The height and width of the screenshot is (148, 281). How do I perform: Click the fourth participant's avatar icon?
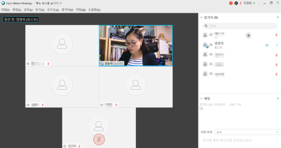pos(205,64)
